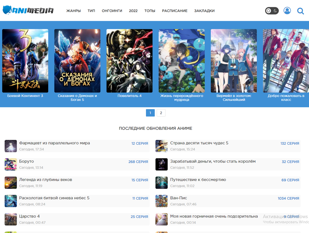Open the РАСПИСАНИЕ page
309x233 pixels.
click(x=175, y=11)
